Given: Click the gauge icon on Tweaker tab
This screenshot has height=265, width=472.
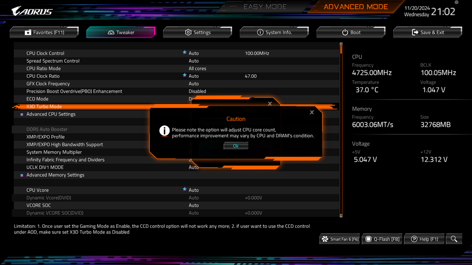Looking at the screenshot, I should coord(111,32).
